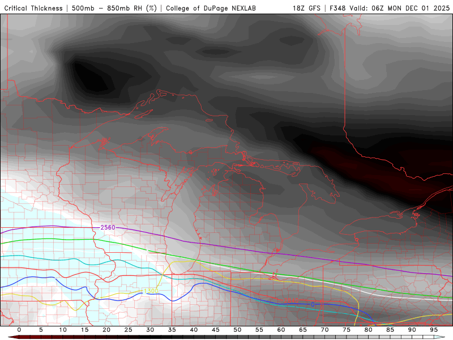Screen dimensions: 453x340
Task: Select the "18Z GFS" model run label
Action: [306, 8]
